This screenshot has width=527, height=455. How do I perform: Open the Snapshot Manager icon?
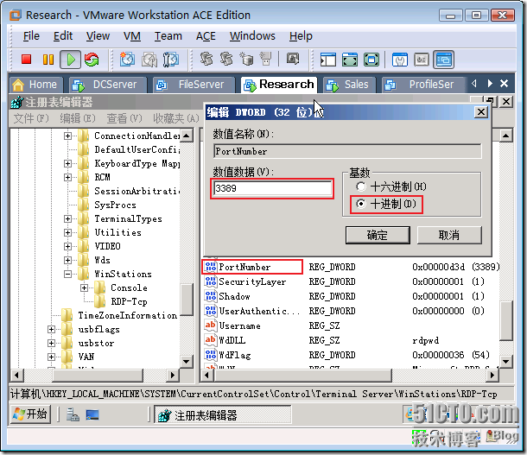pyautogui.click(x=171, y=60)
